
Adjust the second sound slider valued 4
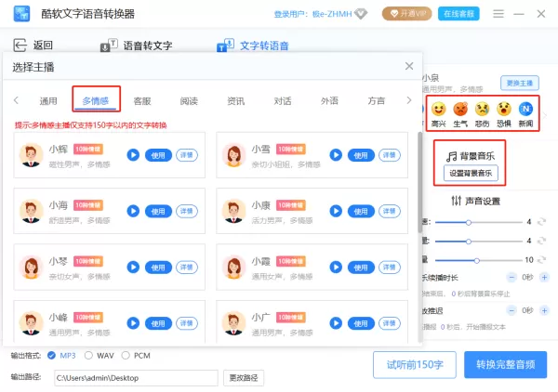[x=469, y=242]
